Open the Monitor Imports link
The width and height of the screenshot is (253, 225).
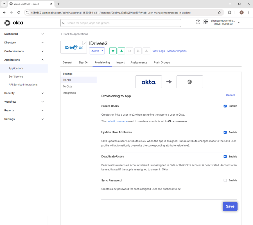click(177, 51)
